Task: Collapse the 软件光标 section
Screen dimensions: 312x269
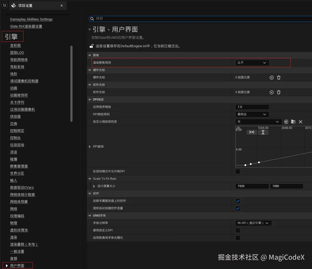Action: 90,85
